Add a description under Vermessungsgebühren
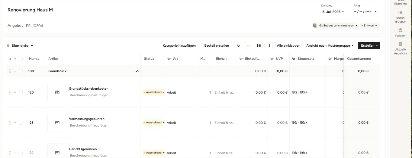 point(89,125)
